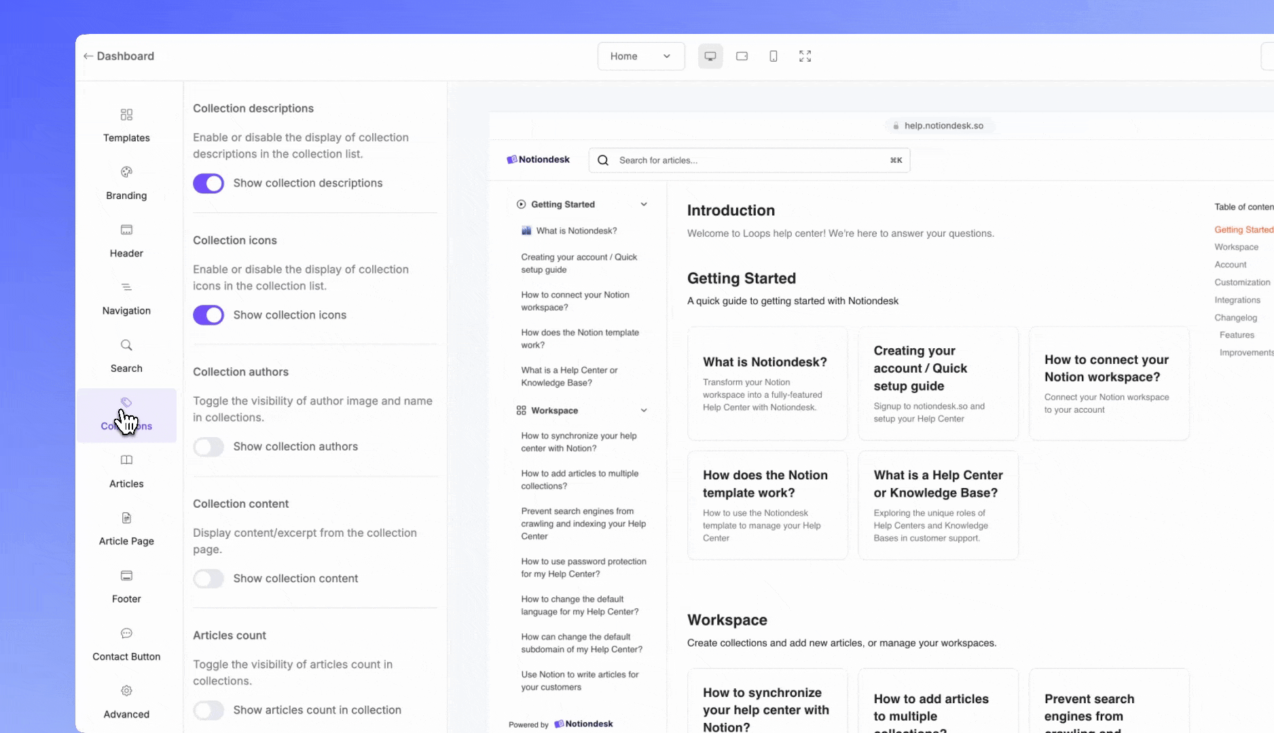Viewport: 1274px width, 733px height.
Task: Click the Notiondesk logo in preview header
Action: point(539,159)
